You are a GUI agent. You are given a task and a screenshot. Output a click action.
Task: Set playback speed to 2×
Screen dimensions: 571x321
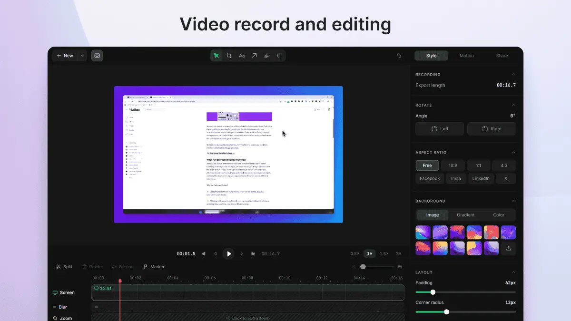pos(399,254)
